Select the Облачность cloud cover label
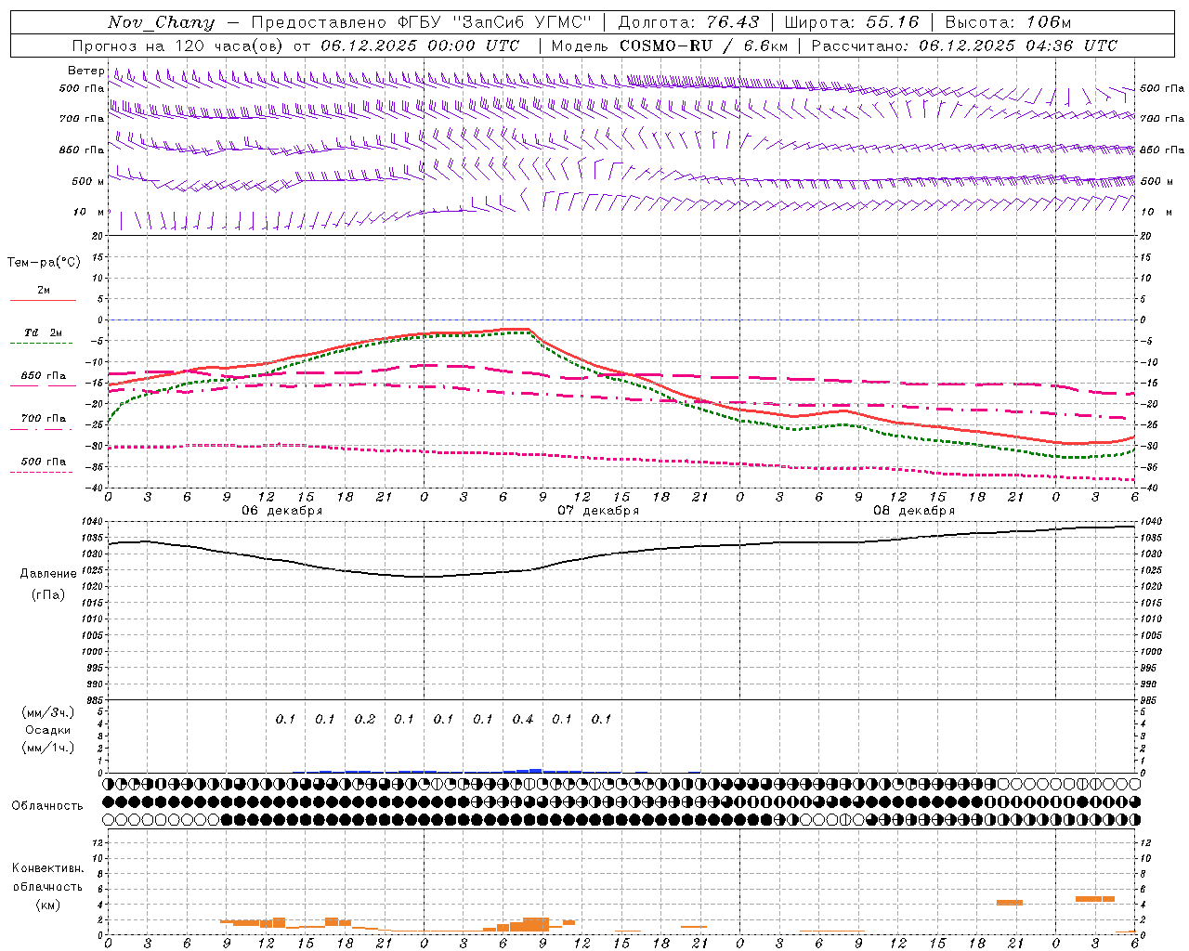 (47, 806)
